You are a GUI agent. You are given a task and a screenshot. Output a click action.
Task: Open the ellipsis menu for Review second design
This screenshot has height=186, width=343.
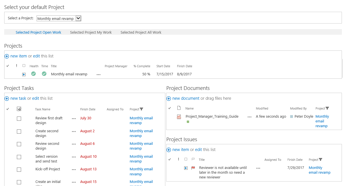point(74,144)
